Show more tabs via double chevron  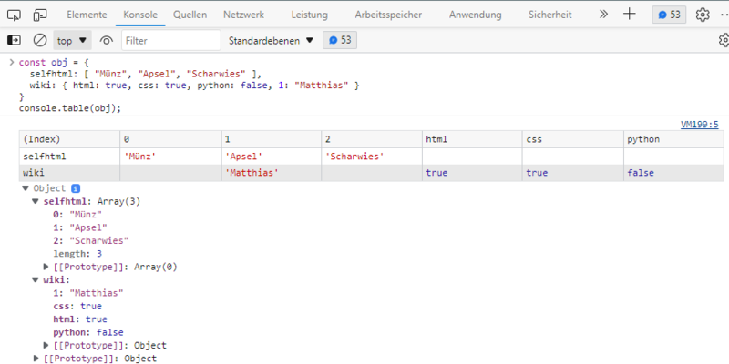(603, 15)
